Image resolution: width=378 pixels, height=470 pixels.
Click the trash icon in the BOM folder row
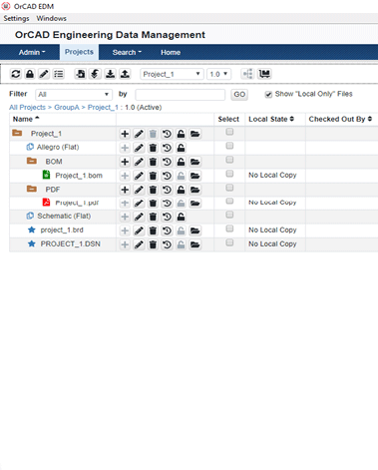tap(153, 162)
